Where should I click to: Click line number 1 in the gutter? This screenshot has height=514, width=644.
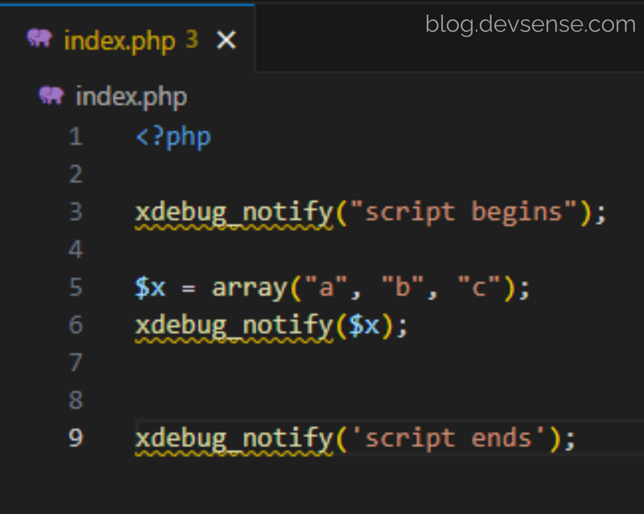pos(75,137)
